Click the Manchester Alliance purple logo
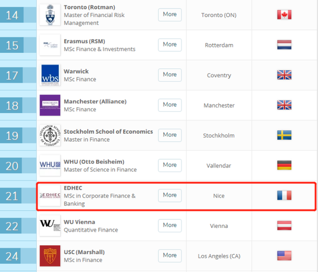Image resolution: width=318 pixels, height=272 pixels. 50,105
